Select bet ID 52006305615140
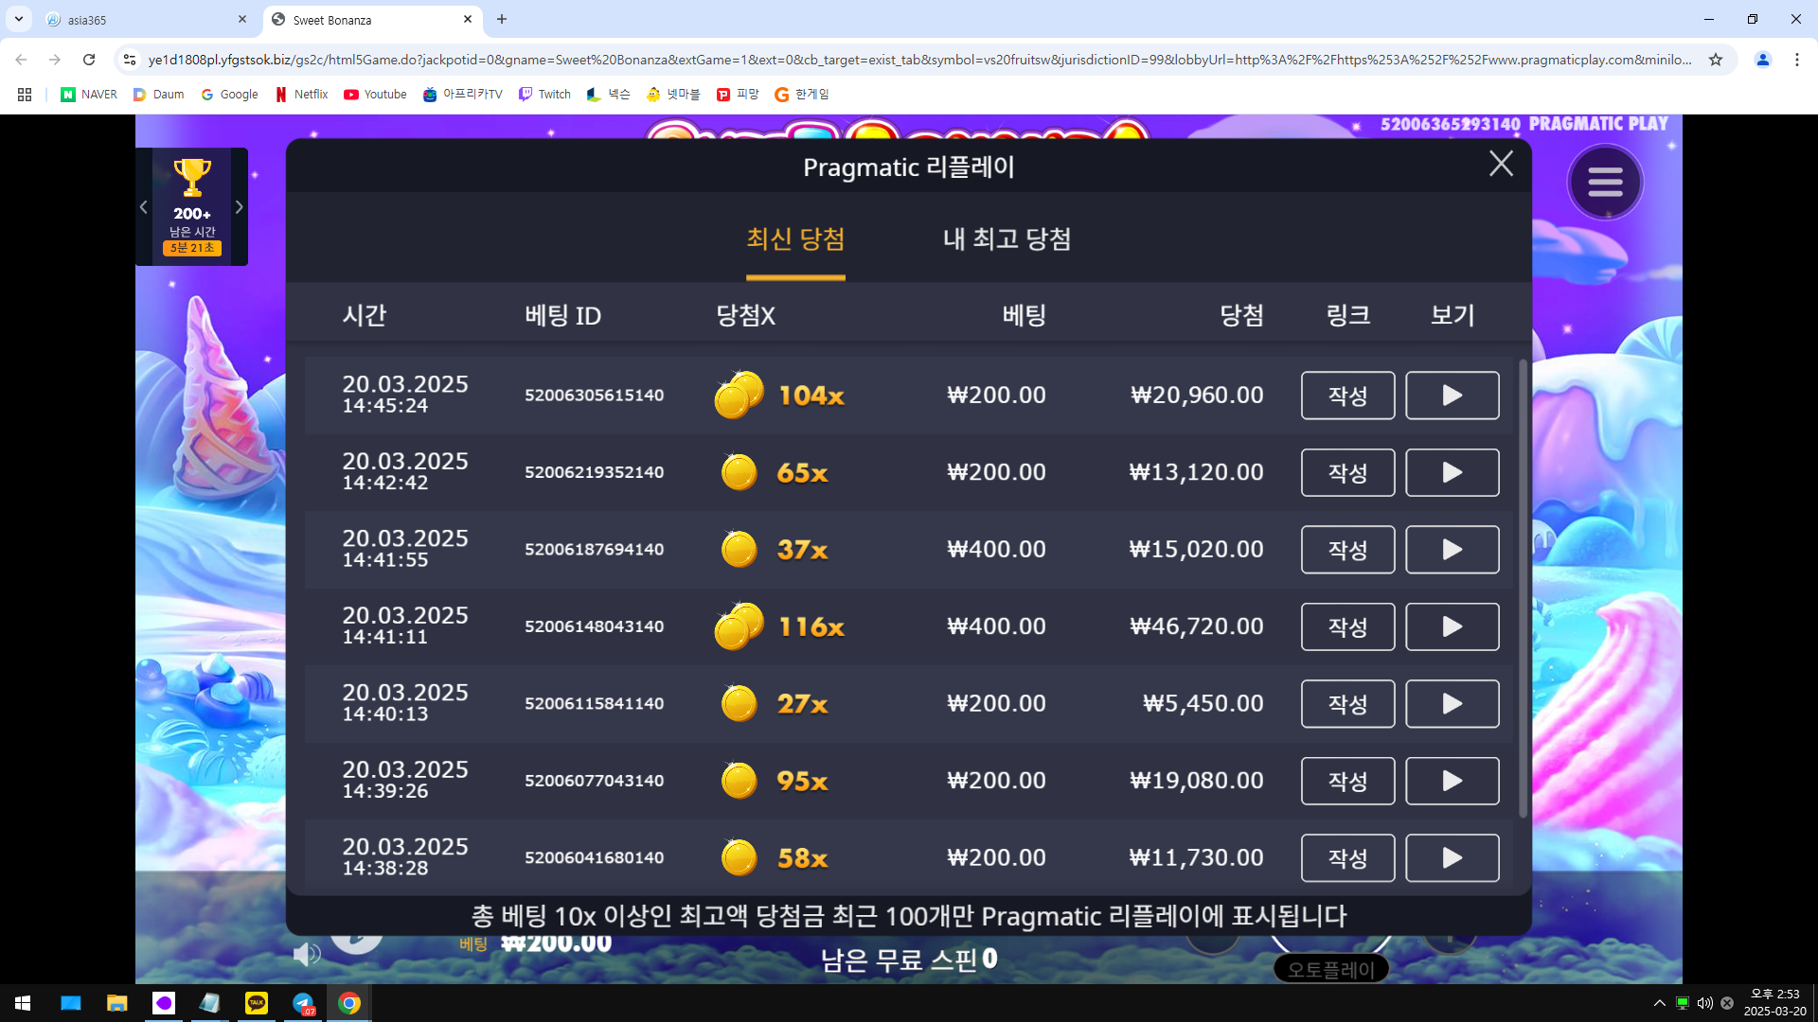This screenshot has width=1818, height=1022. coord(594,396)
